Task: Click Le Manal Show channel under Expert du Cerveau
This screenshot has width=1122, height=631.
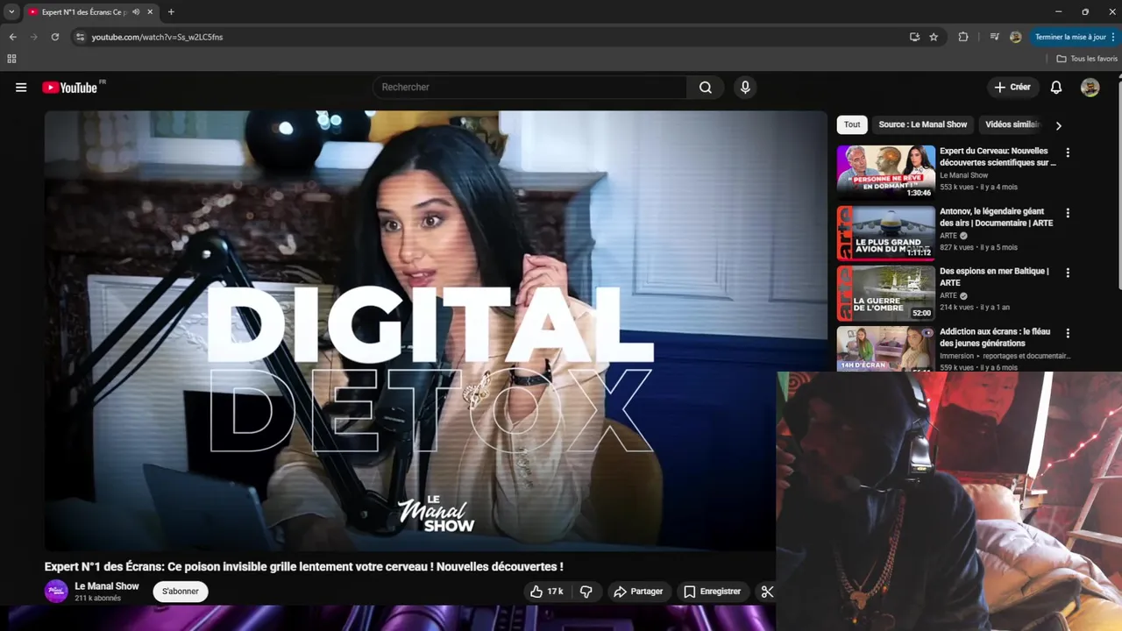Action: [964, 175]
